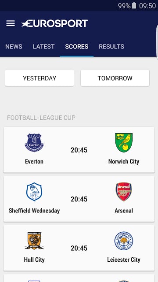Select the Leicester City team name
158x282 pixels.
(124, 260)
